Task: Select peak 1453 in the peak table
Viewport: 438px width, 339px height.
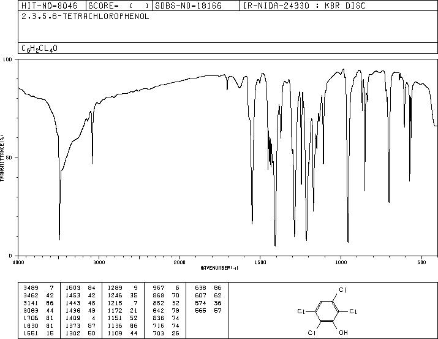Action: 73,295
